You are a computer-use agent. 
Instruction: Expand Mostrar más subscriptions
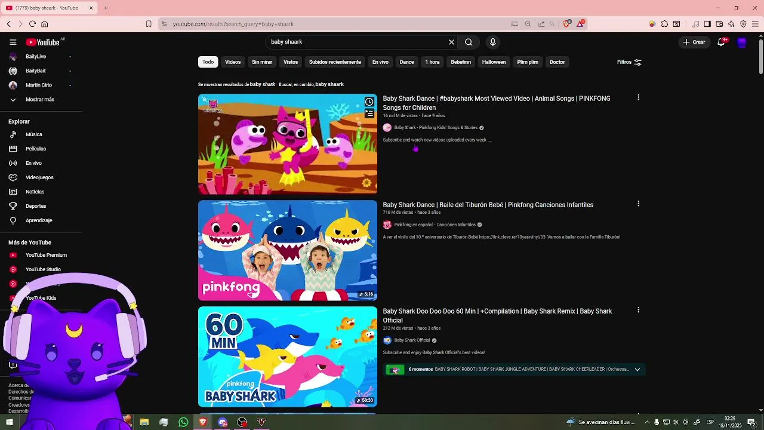pos(40,100)
